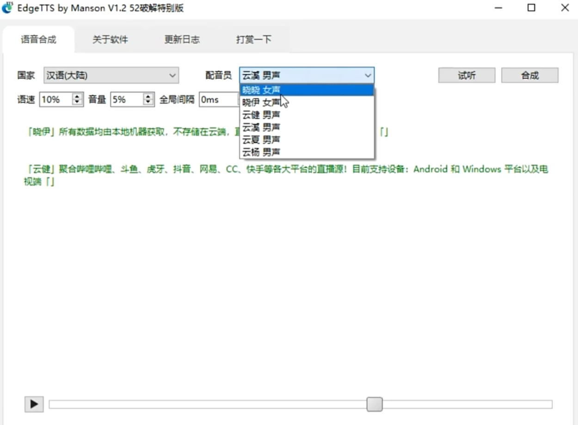Pick 云杨 男声 voice option

pyautogui.click(x=307, y=152)
